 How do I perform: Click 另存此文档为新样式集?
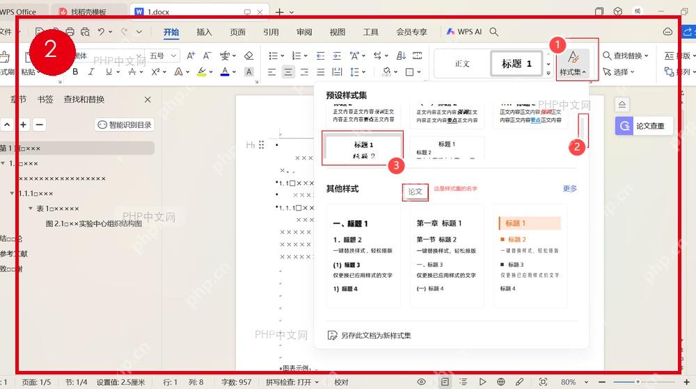tap(369, 336)
